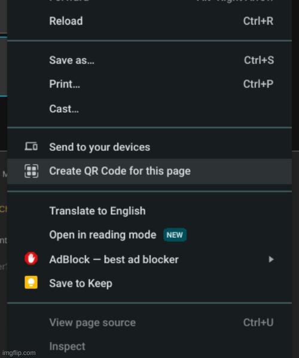Click the imgflip.com watermark link
The height and width of the screenshot is (358, 299).
coord(19,353)
